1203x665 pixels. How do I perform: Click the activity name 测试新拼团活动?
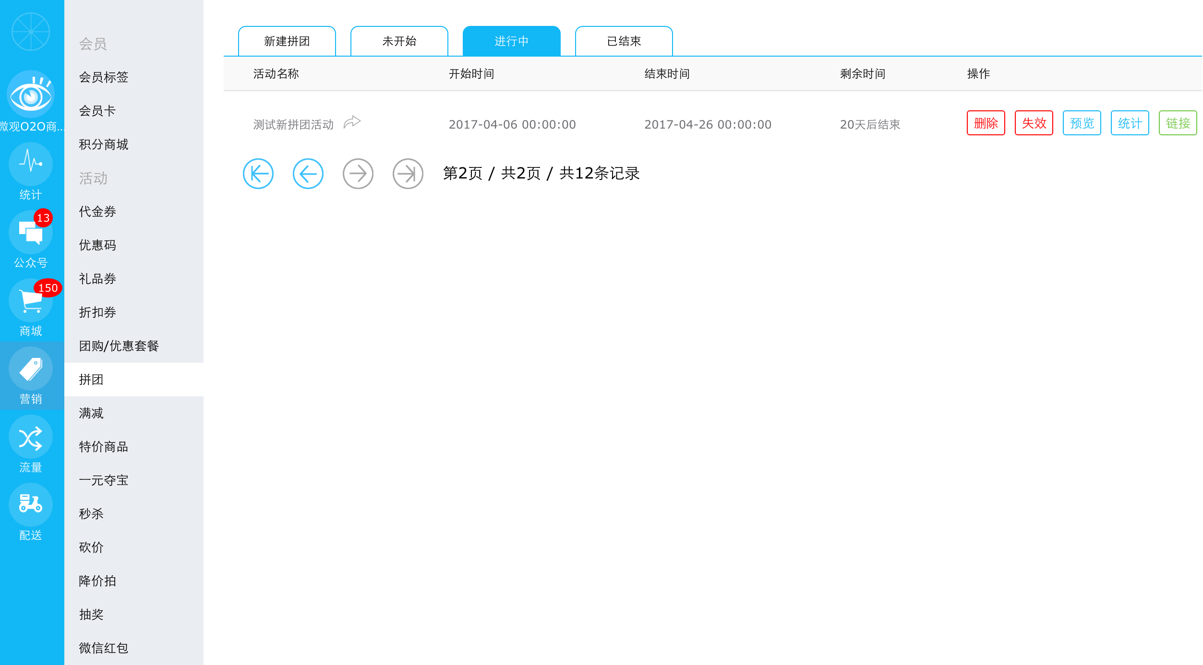(293, 125)
